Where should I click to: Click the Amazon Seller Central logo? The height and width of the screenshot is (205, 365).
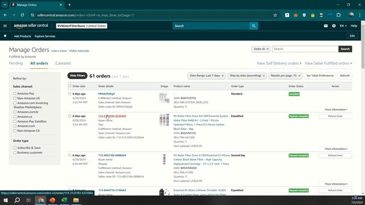[x=31, y=26]
